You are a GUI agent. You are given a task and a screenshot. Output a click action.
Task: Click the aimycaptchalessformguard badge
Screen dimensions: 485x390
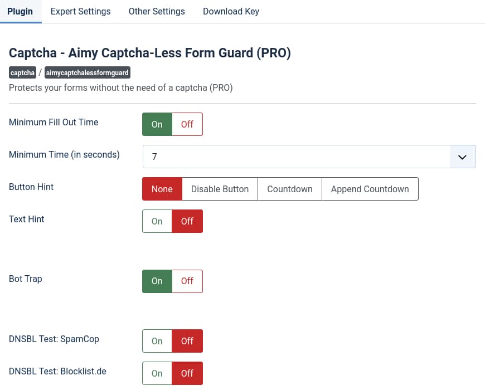tap(88, 72)
